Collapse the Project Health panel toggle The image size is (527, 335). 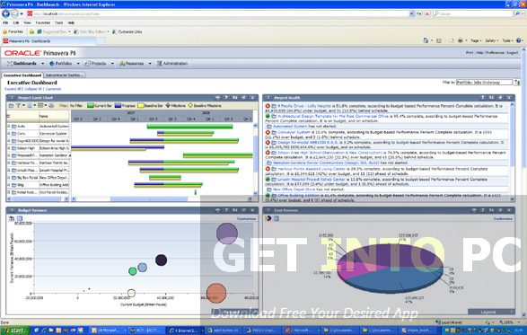(268, 98)
